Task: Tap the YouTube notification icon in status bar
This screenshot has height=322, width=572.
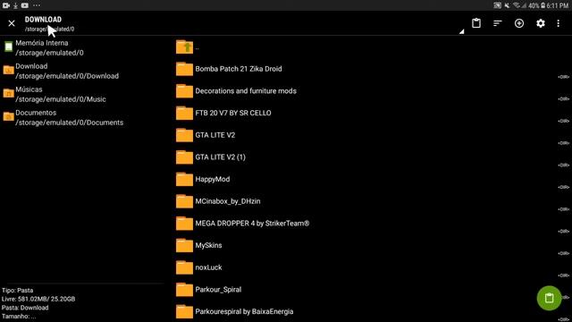Action: [24, 5]
